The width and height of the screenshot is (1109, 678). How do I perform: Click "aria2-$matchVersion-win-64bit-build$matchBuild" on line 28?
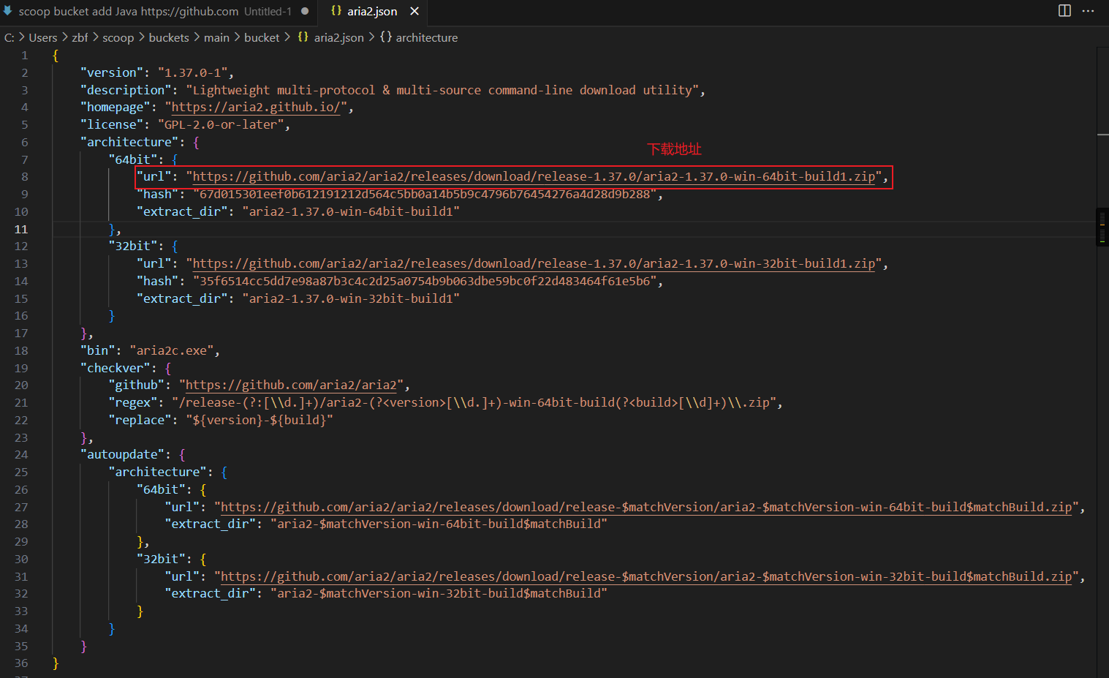pos(439,524)
